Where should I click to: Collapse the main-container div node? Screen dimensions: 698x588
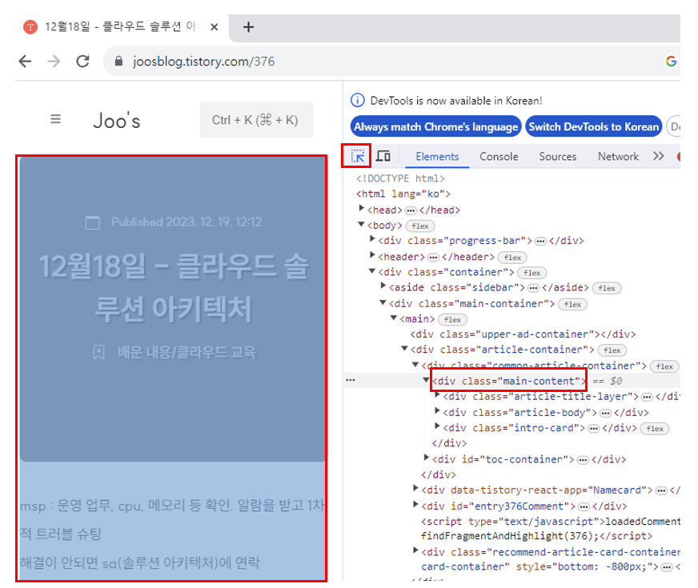pos(383,302)
